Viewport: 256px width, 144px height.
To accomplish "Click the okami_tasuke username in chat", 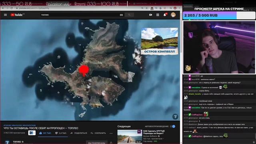I will pos(195,94).
